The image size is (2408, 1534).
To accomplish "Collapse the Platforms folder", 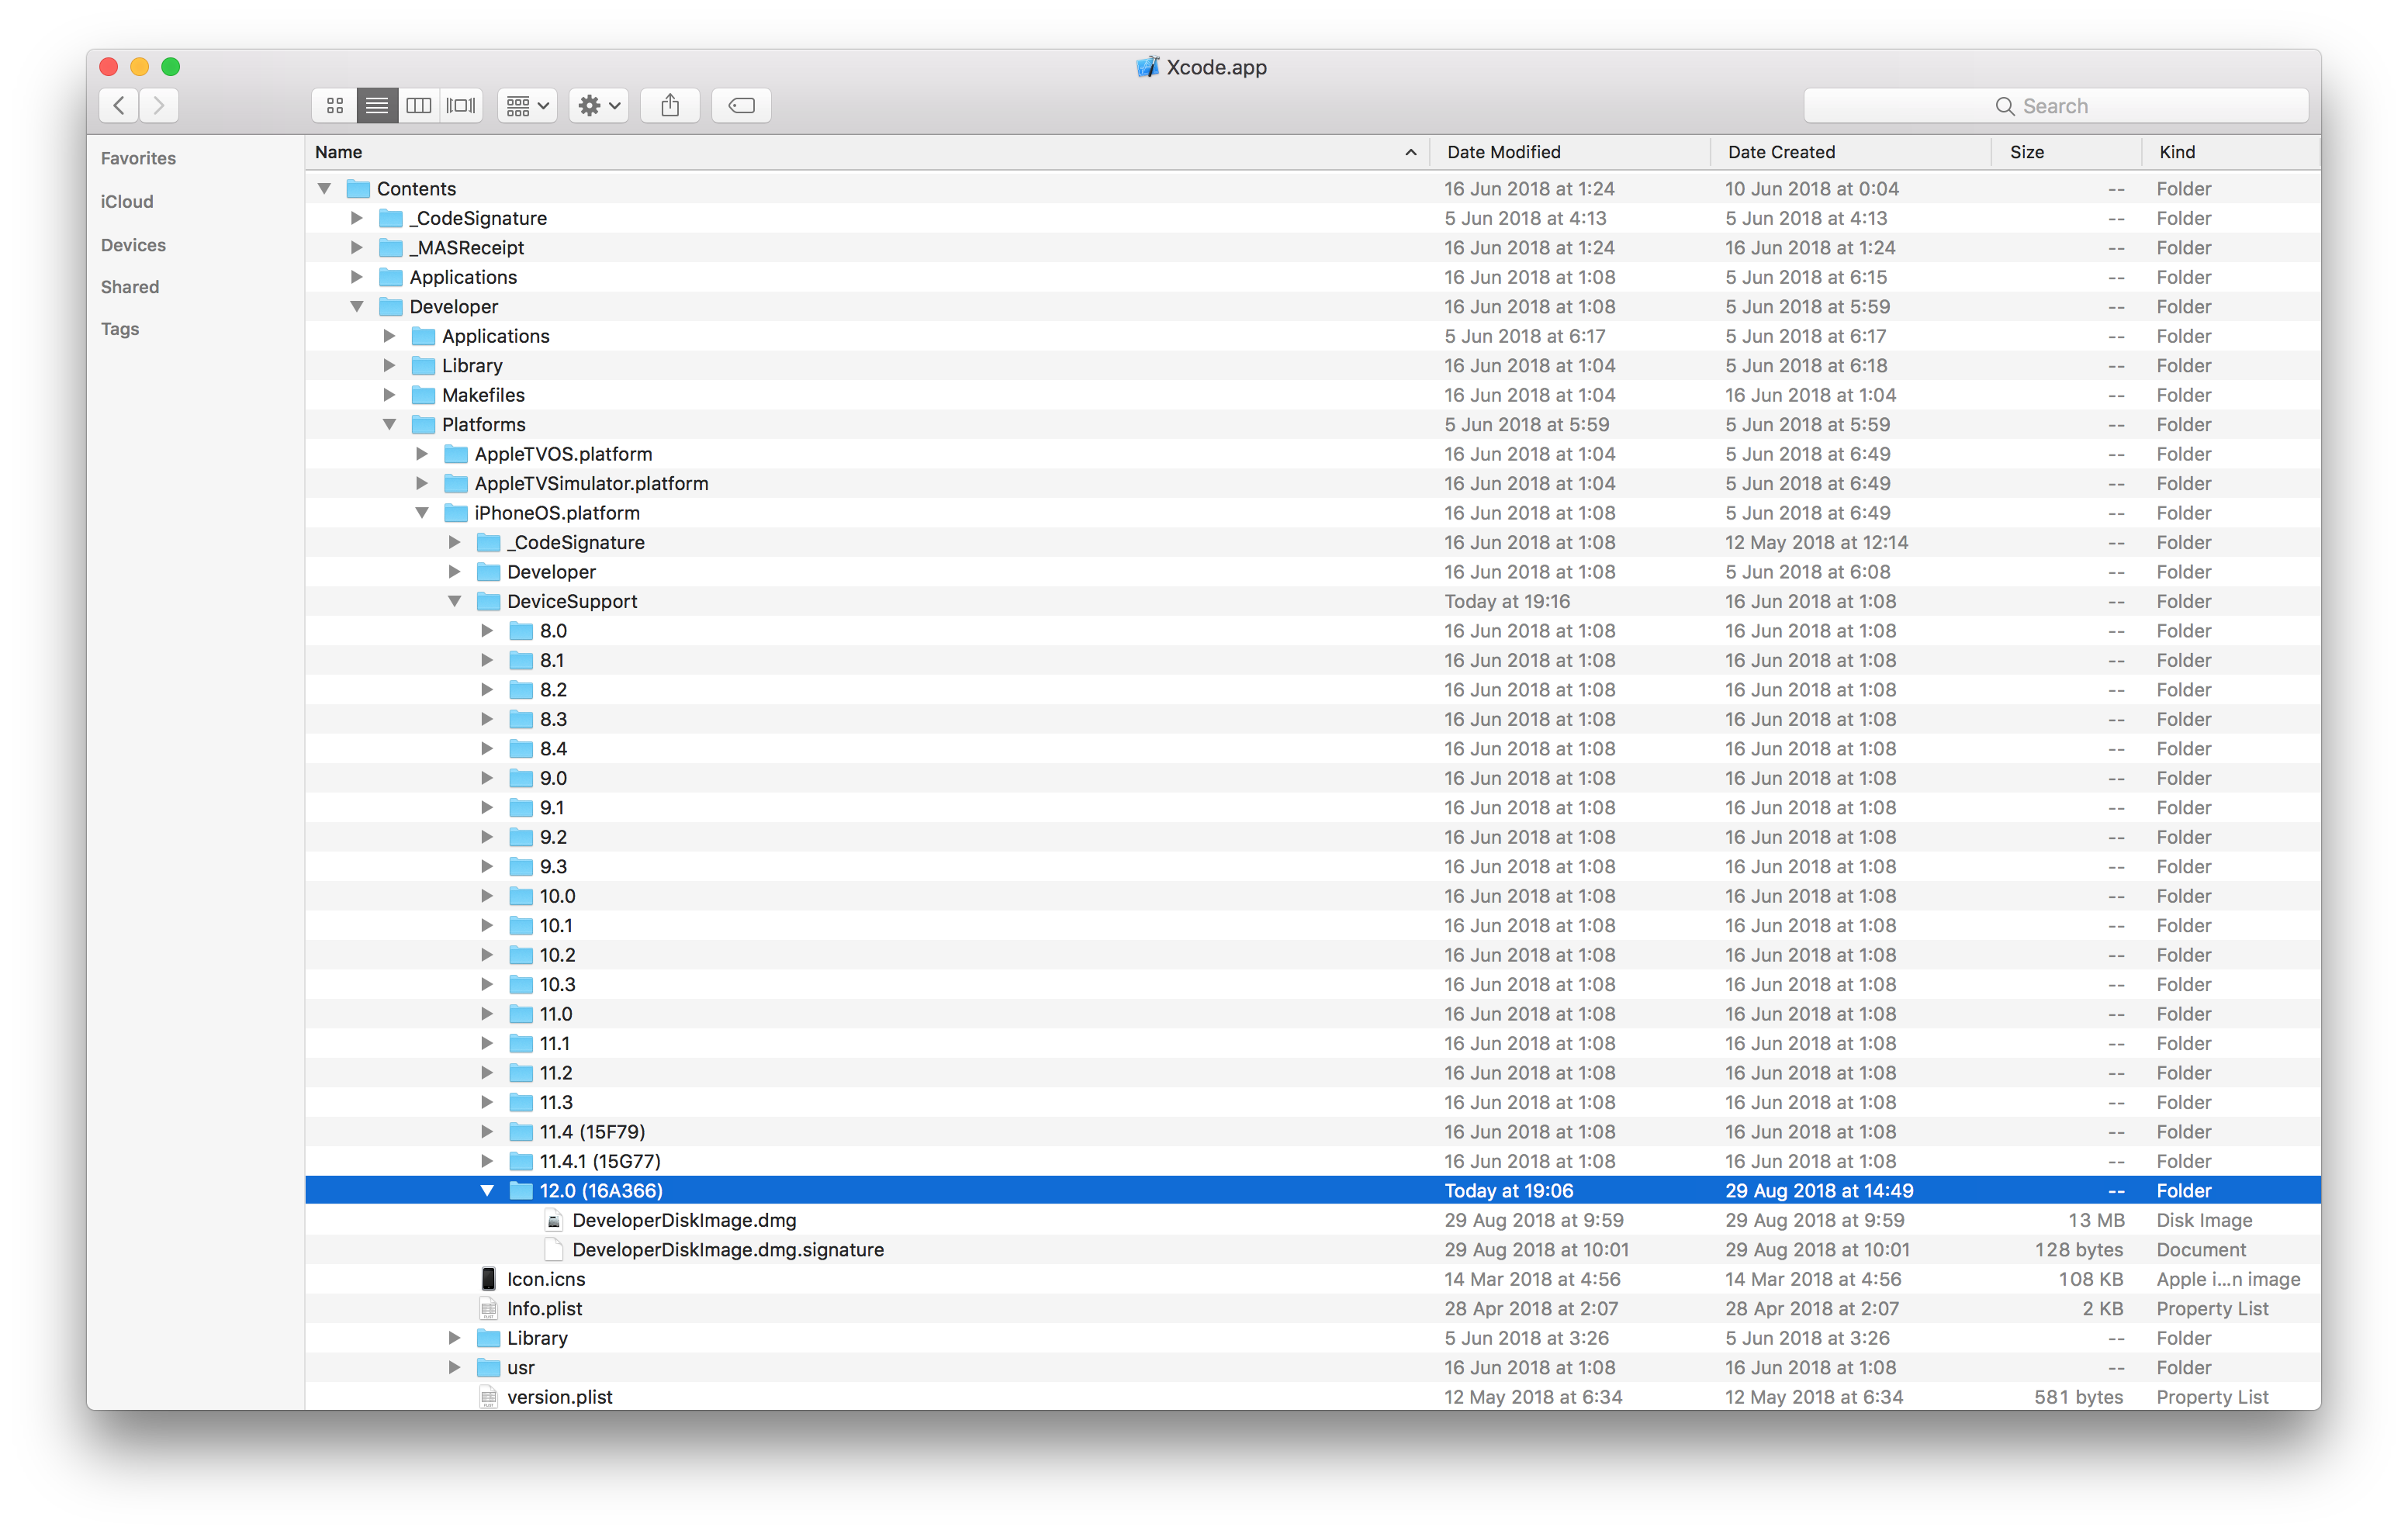I will coord(390,424).
